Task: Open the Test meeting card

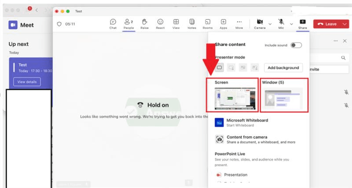Action: [31, 74]
